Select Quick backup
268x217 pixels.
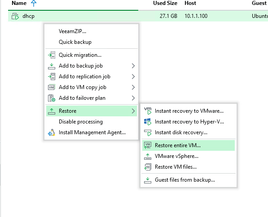92,42
